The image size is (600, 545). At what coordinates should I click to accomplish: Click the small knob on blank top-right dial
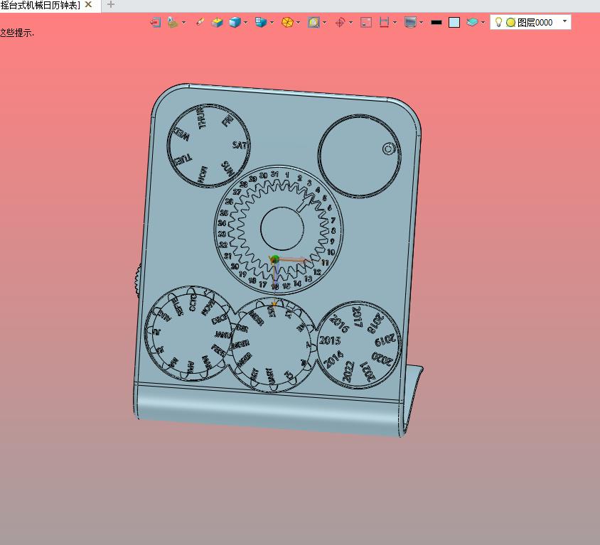click(389, 149)
